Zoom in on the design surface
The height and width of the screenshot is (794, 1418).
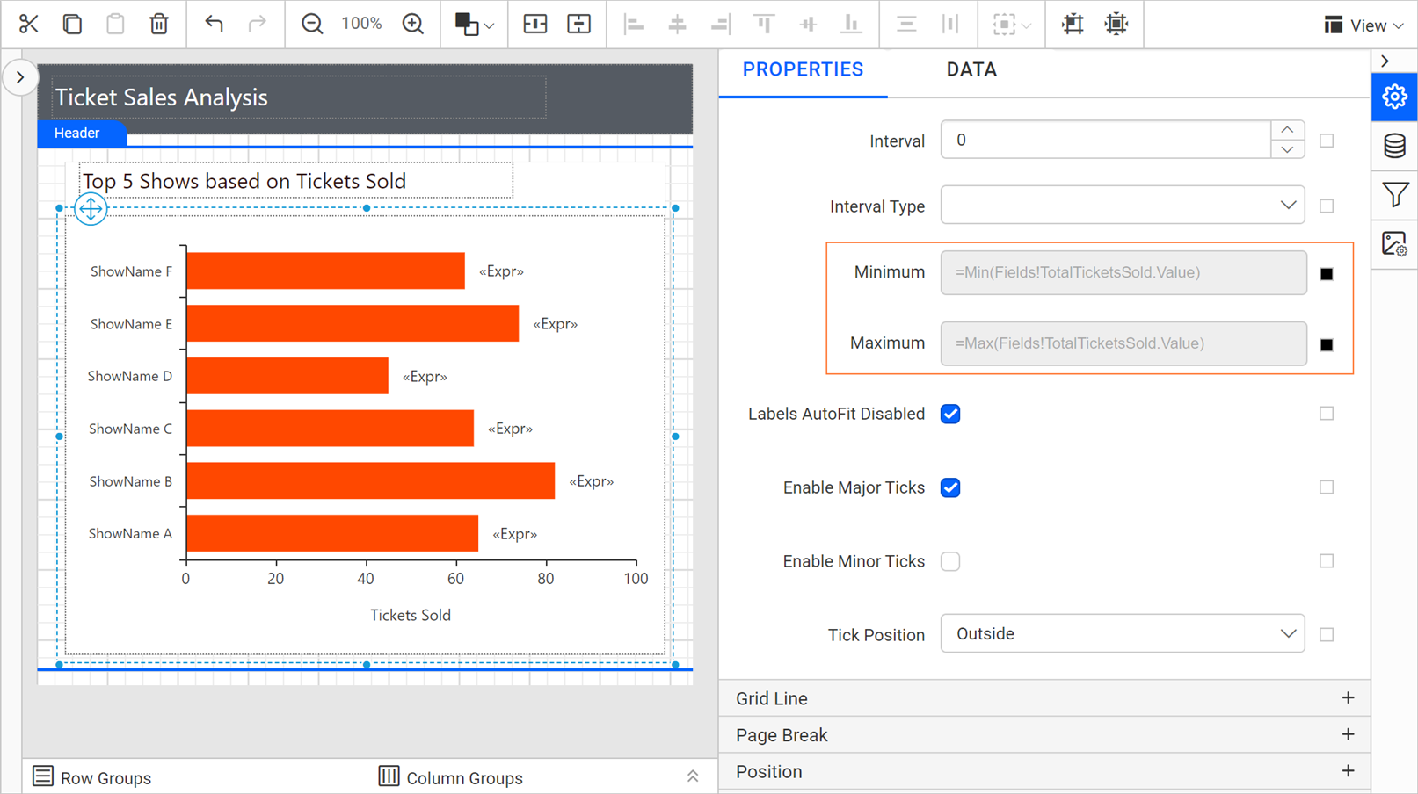pos(413,24)
